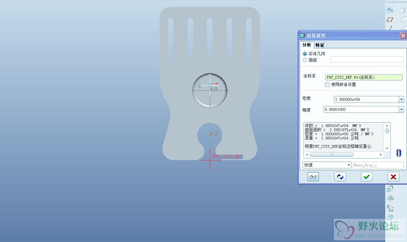Enable the 使用缺省设置 checkbox

327,85
